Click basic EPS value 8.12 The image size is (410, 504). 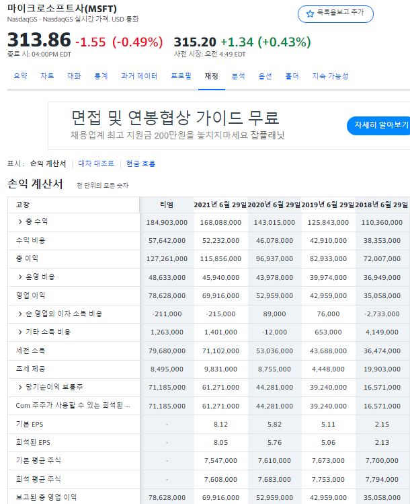(220, 425)
